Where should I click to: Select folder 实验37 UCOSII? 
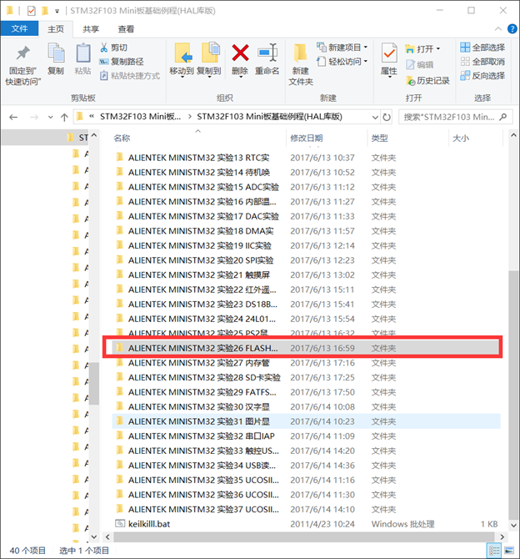point(307,509)
